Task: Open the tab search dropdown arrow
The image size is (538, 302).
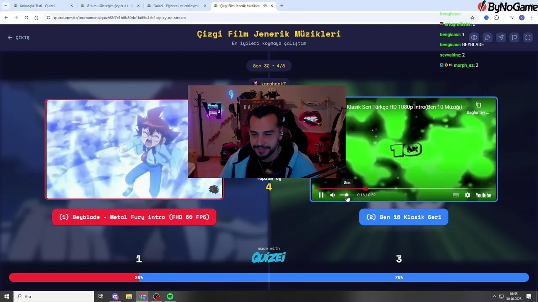Action: click(x=5, y=6)
